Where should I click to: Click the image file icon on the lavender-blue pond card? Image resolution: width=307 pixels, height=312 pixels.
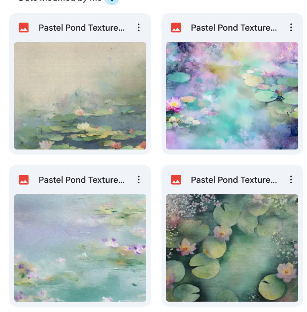point(24,180)
